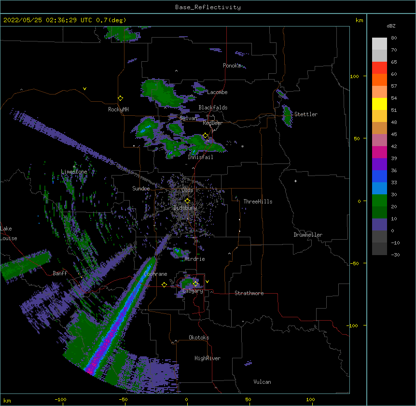Click the RockyMH label
416x406 pixels.
click(x=118, y=109)
